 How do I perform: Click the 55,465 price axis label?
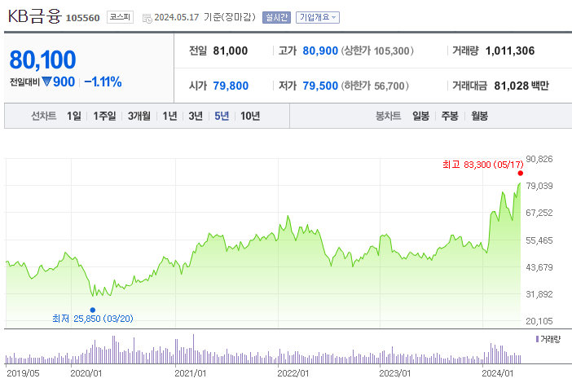[539, 240]
